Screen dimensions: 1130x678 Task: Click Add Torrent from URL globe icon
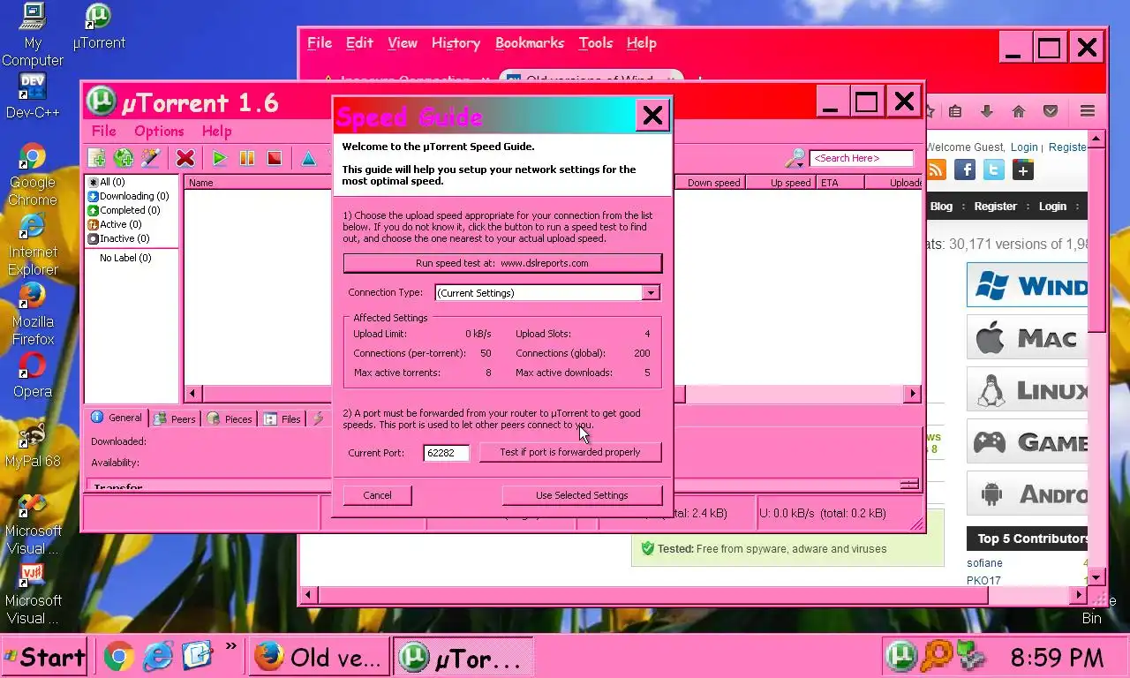pos(124,158)
